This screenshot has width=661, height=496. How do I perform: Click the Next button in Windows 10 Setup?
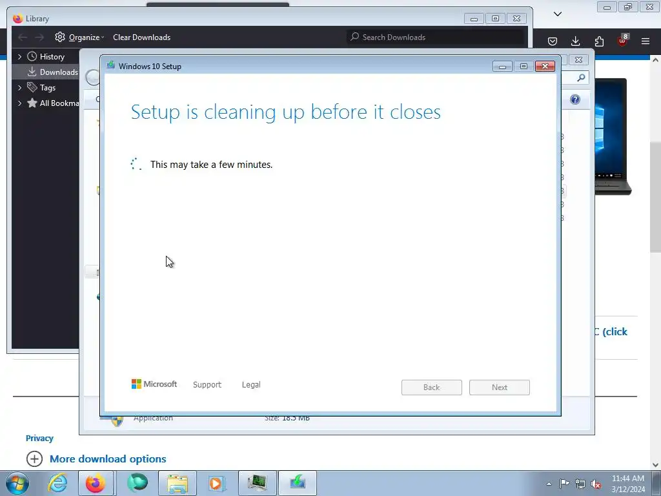point(500,387)
